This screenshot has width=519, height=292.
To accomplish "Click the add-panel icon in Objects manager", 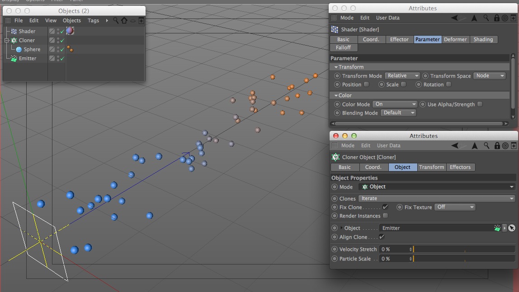I will click(142, 20).
